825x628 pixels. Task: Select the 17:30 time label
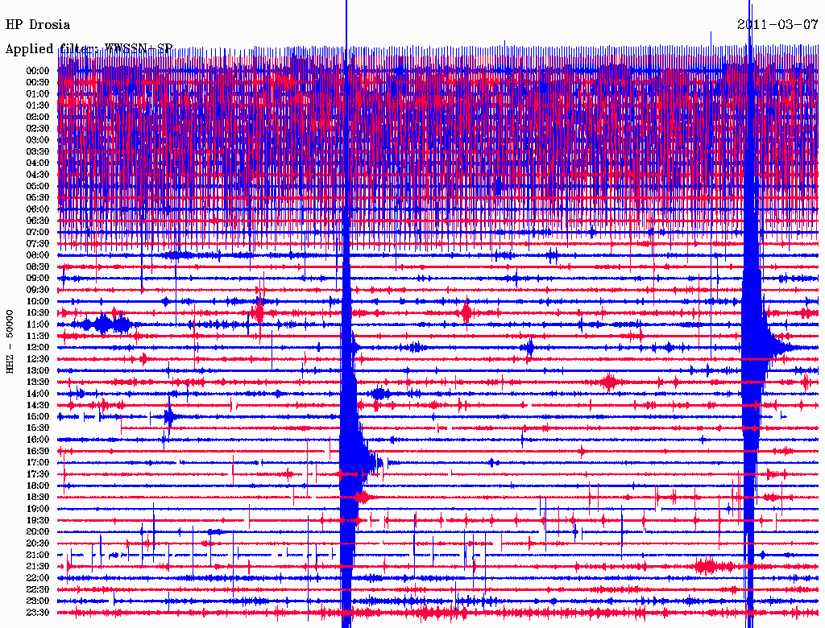[x=38, y=474]
